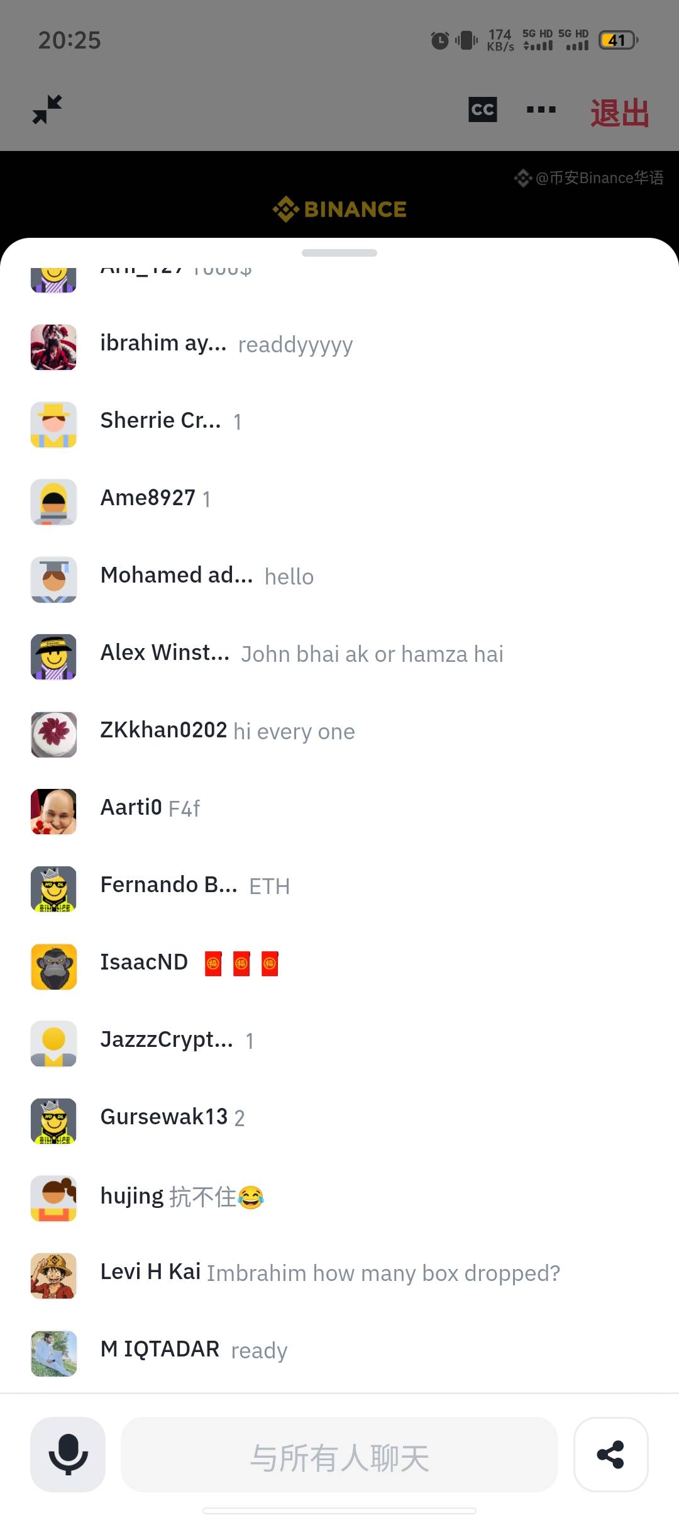This screenshot has width=679, height=1515.
Task: Open IsaacND gorilla avatar
Action: point(54,967)
